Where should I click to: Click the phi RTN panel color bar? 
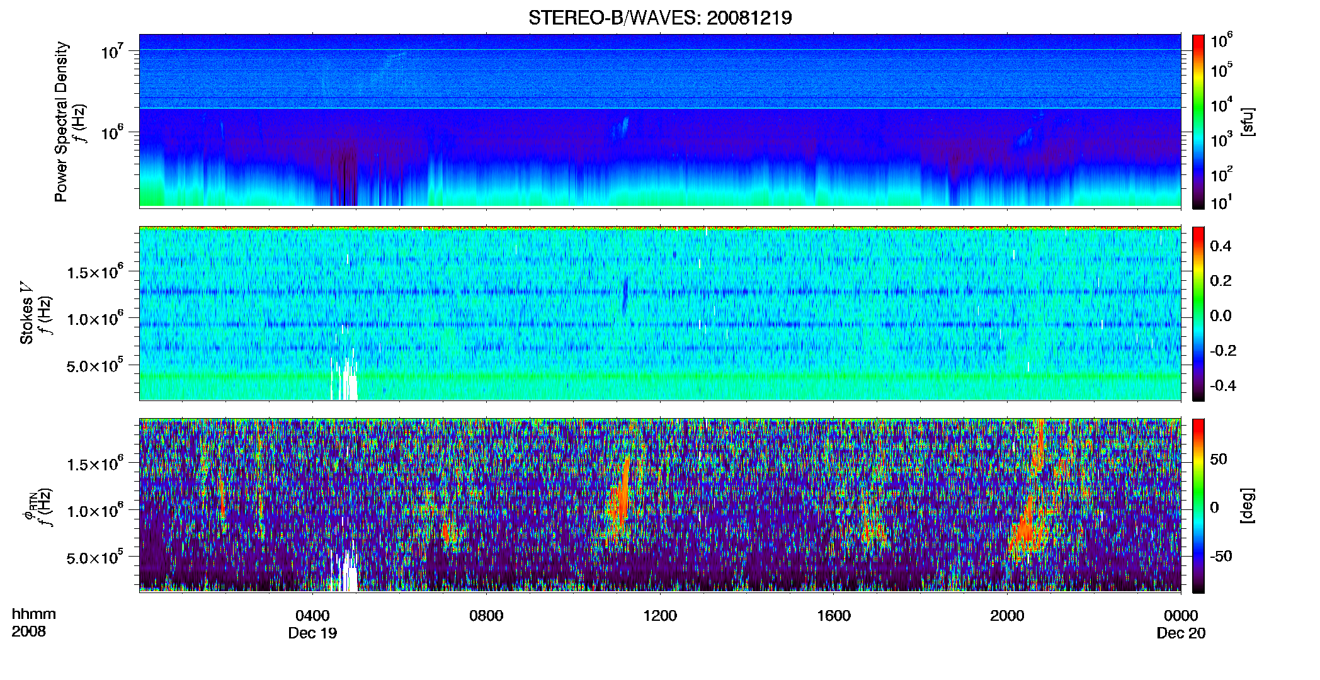[x=1198, y=506]
